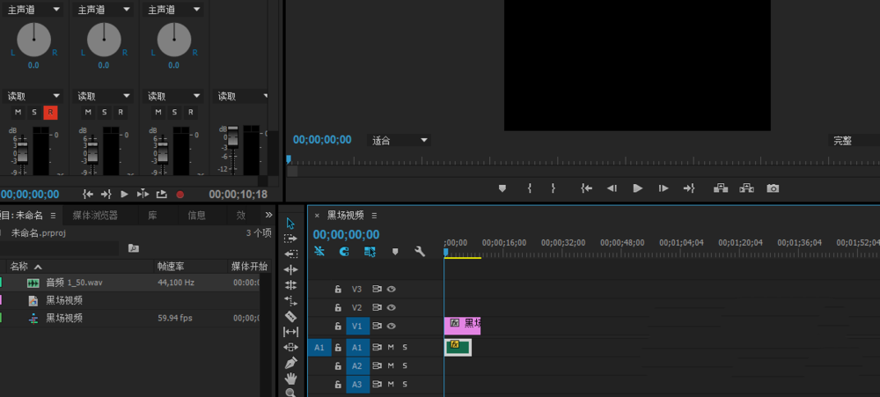Disable record on first mixer channel
The image size is (880, 397).
50,113
